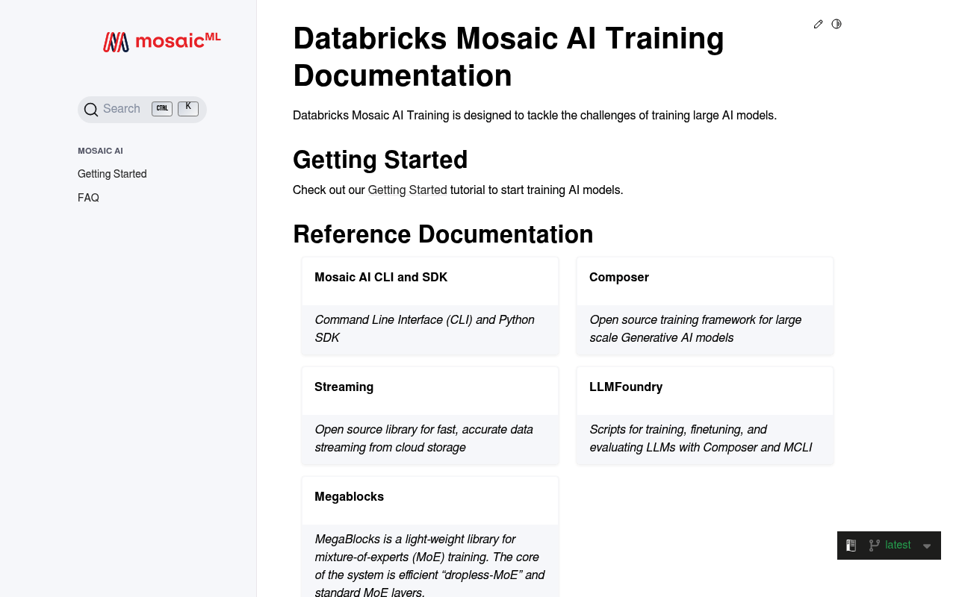Screen dimensions: 956x597
Task: Click the Databricks Mosaic AI Training Documentation title
Action: 509,57
